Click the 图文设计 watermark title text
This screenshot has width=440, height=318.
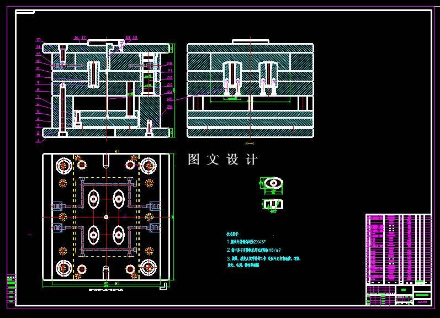[223, 160]
